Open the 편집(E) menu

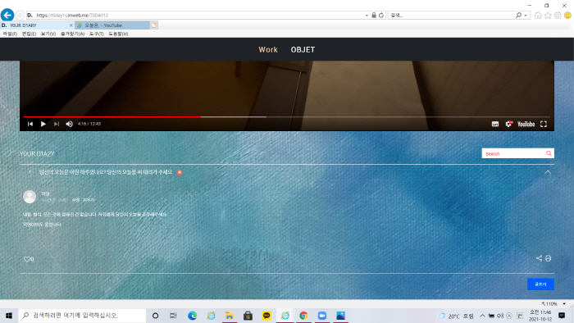(29, 34)
